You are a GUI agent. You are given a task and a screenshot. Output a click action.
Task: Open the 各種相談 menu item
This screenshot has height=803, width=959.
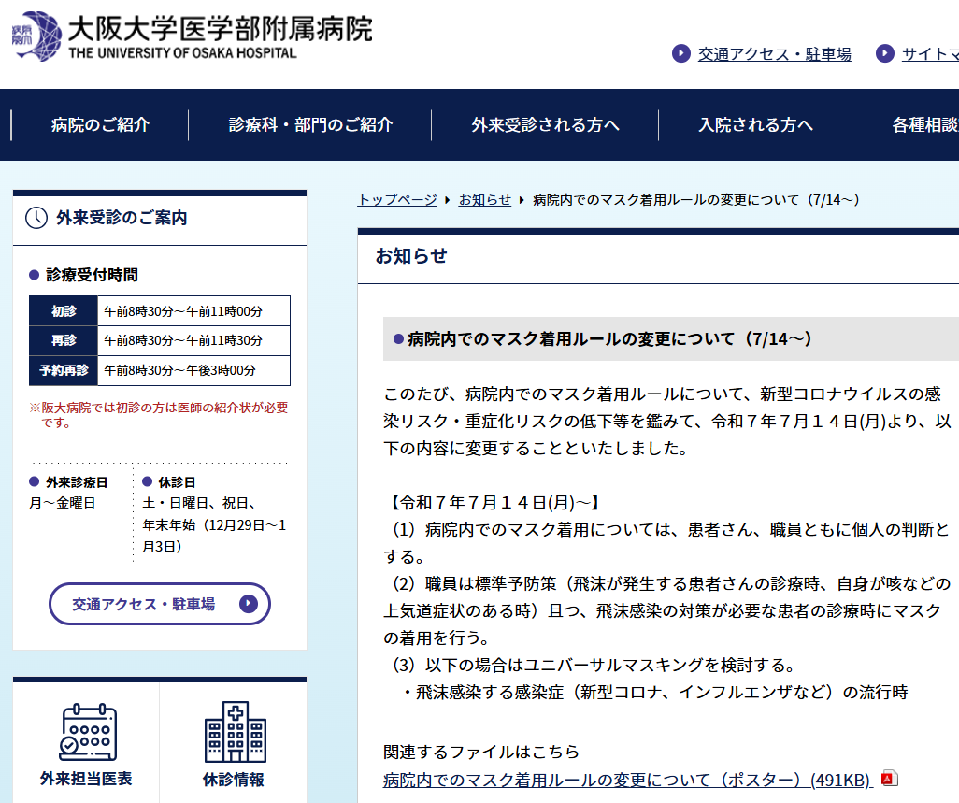924,124
